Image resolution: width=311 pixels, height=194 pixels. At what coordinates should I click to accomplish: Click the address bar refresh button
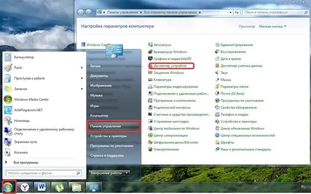click(x=237, y=12)
